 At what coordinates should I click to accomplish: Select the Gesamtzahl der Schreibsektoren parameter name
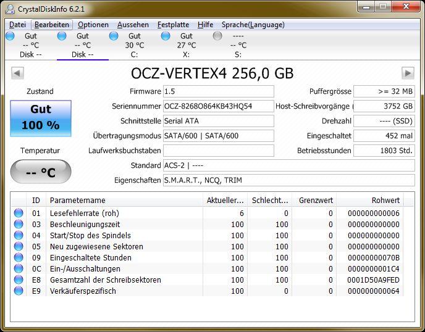[106, 280]
